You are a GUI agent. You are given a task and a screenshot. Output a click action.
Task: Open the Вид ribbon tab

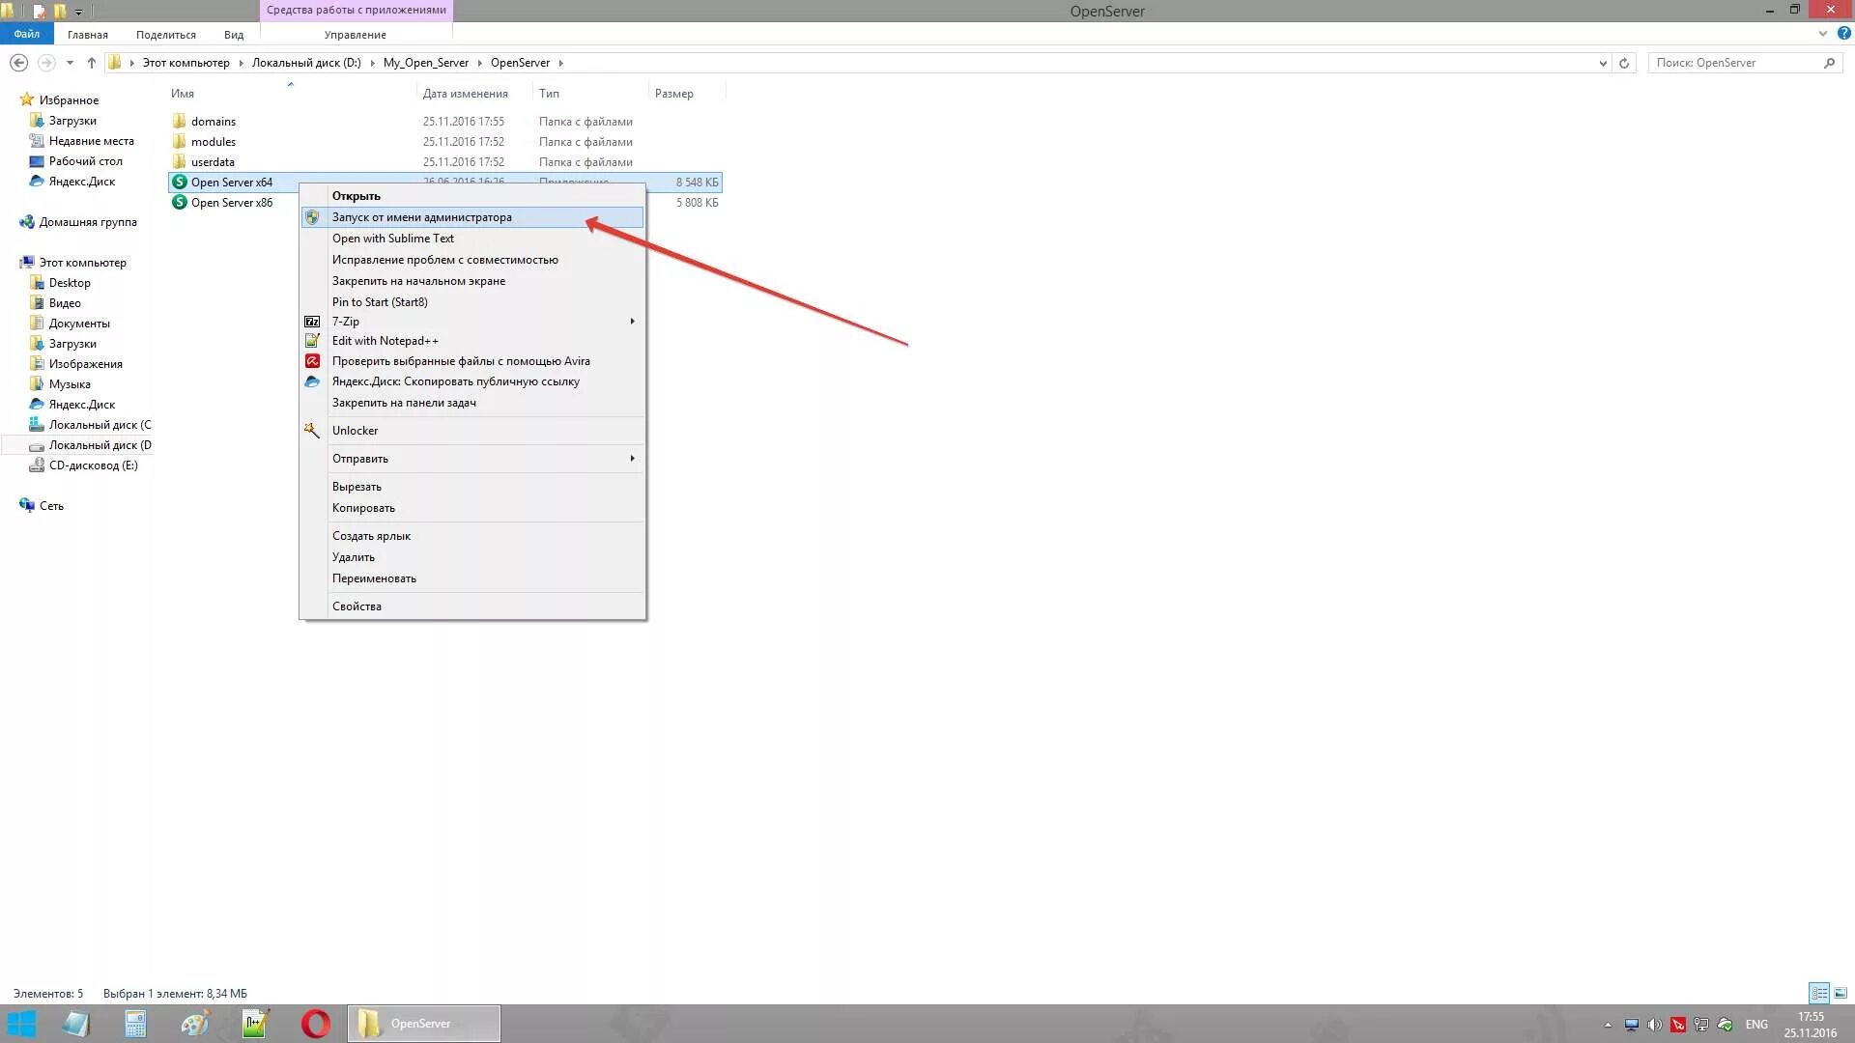click(234, 35)
